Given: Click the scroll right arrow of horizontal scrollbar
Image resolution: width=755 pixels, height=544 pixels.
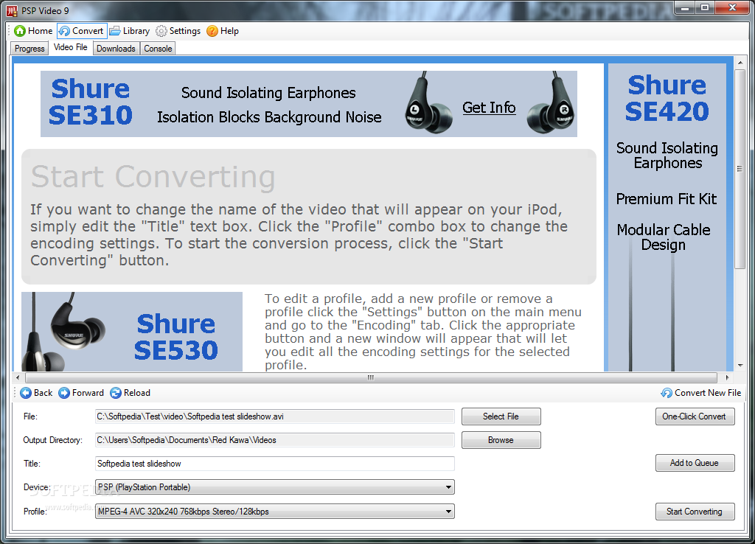Looking at the screenshot, I should pos(727,377).
